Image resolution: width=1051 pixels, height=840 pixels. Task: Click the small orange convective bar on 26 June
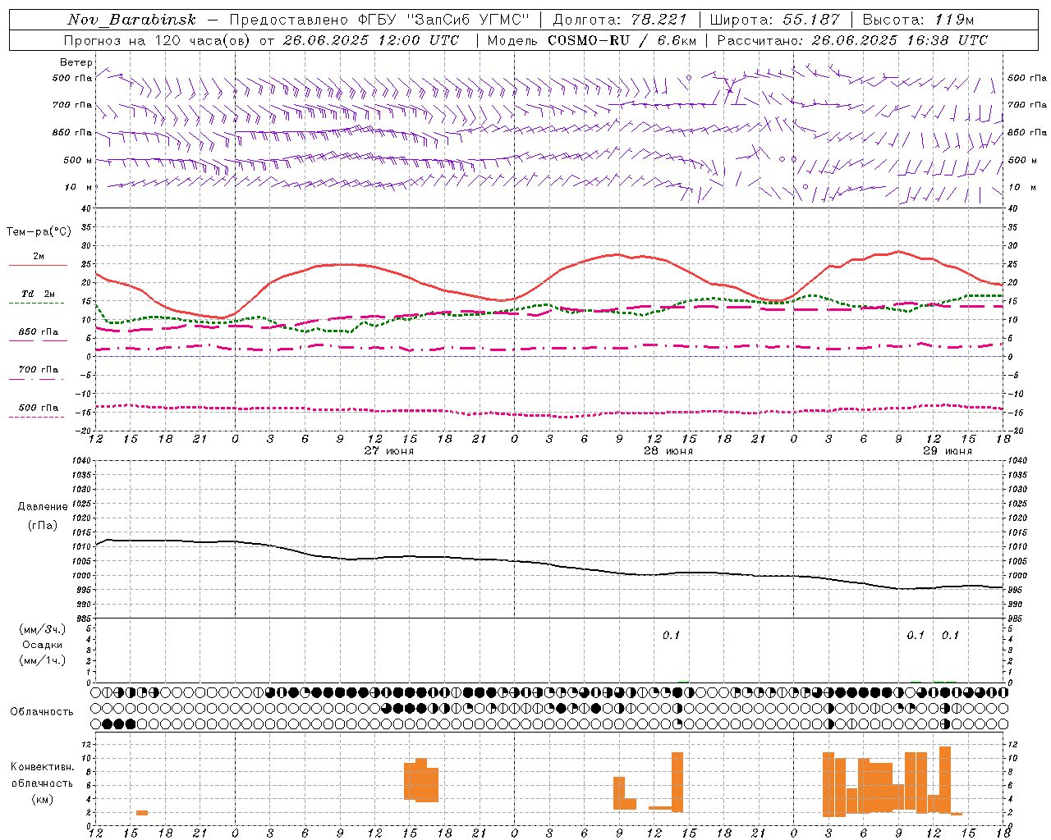pyautogui.click(x=142, y=812)
